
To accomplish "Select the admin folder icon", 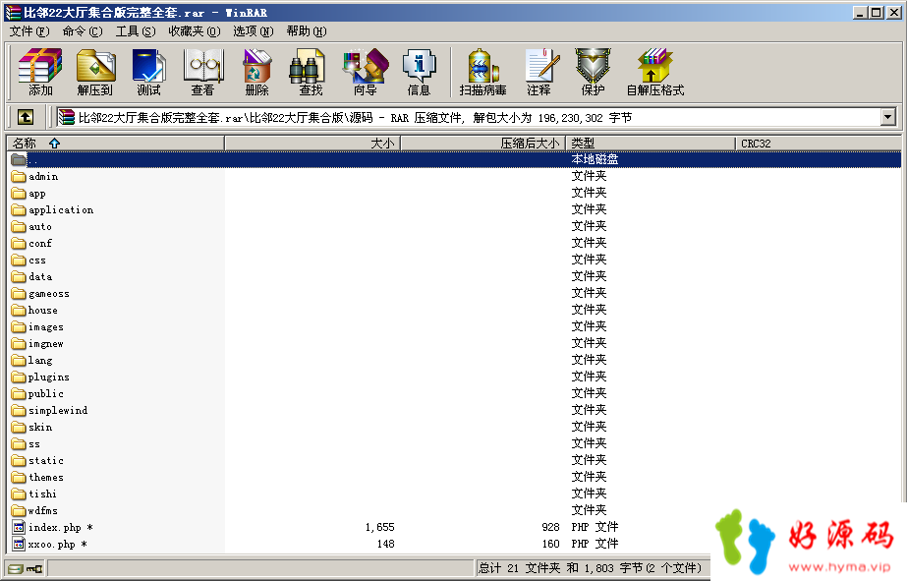I will click(x=19, y=177).
